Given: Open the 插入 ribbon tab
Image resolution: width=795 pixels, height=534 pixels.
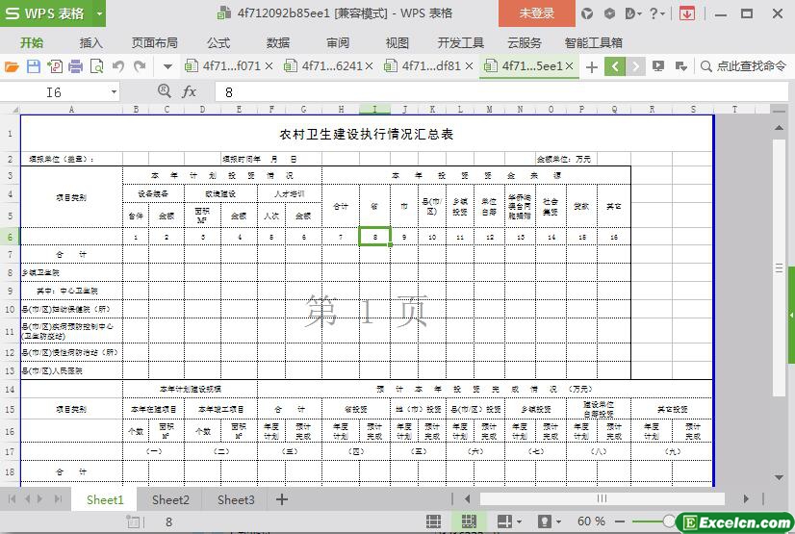Looking at the screenshot, I should pyautogui.click(x=90, y=42).
